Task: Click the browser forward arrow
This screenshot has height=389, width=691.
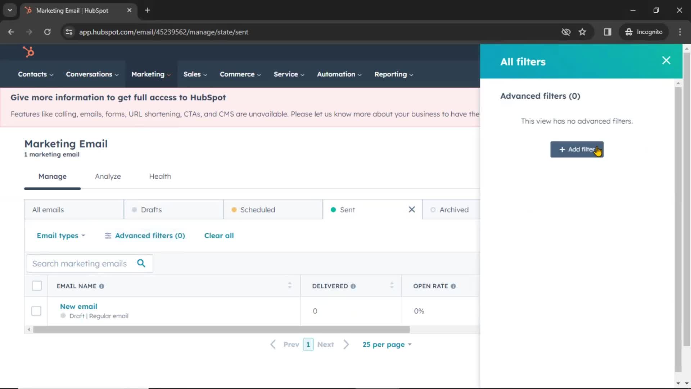Action: tap(29, 32)
